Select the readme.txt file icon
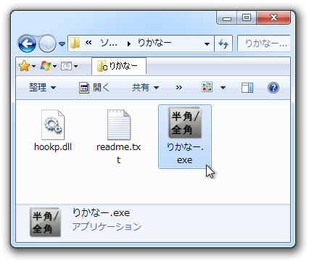309x261 pixels. tap(119, 125)
